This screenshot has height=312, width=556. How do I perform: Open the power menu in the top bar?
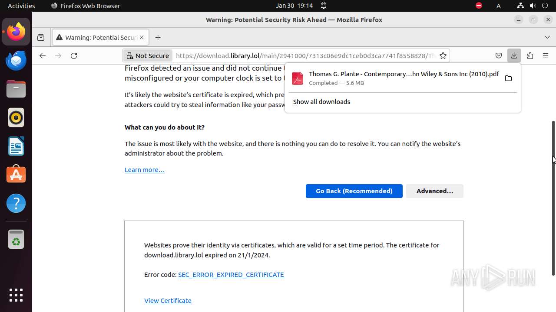(545, 6)
